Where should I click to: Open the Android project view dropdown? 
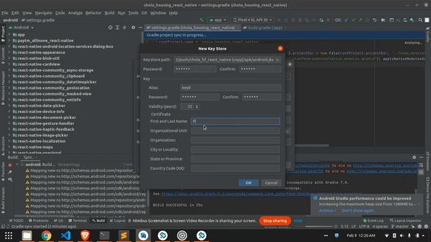click(21, 28)
